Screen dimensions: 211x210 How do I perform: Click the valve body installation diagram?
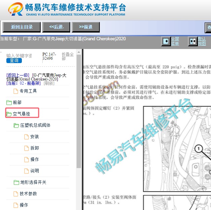pyautogui.click(x=177, y=149)
